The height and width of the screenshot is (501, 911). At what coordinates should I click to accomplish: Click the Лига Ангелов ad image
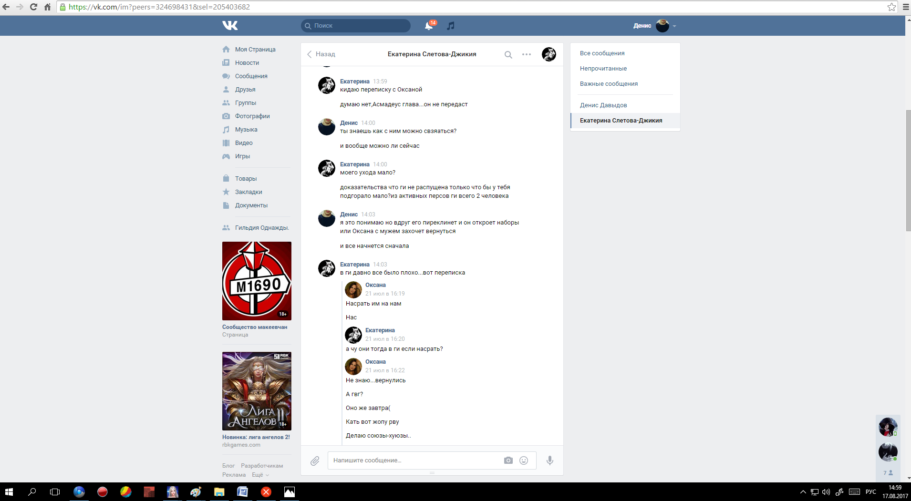pos(257,391)
